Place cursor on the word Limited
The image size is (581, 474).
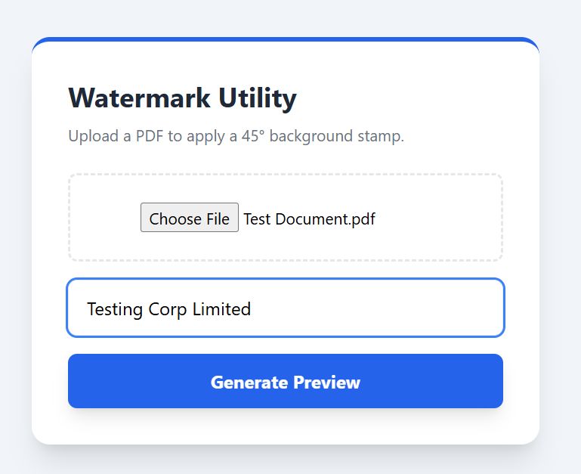(222, 309)
